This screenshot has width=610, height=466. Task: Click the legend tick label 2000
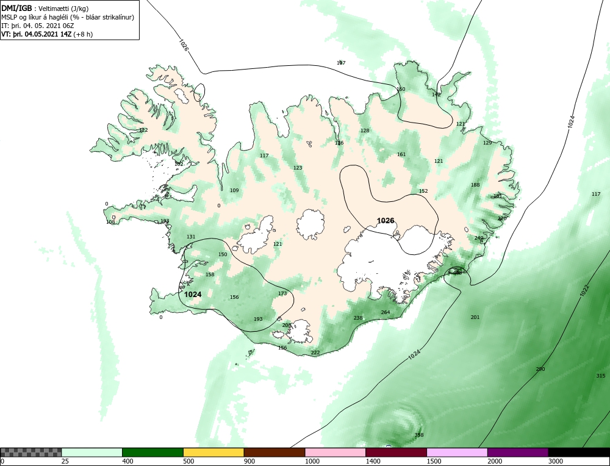[x=495, y=461]
